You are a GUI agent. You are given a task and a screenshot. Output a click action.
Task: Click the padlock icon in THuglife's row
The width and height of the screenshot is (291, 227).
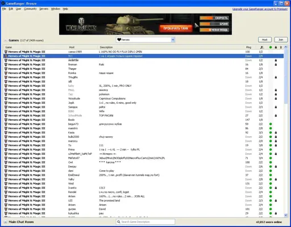pyautogui.click(x=276, y=77)
